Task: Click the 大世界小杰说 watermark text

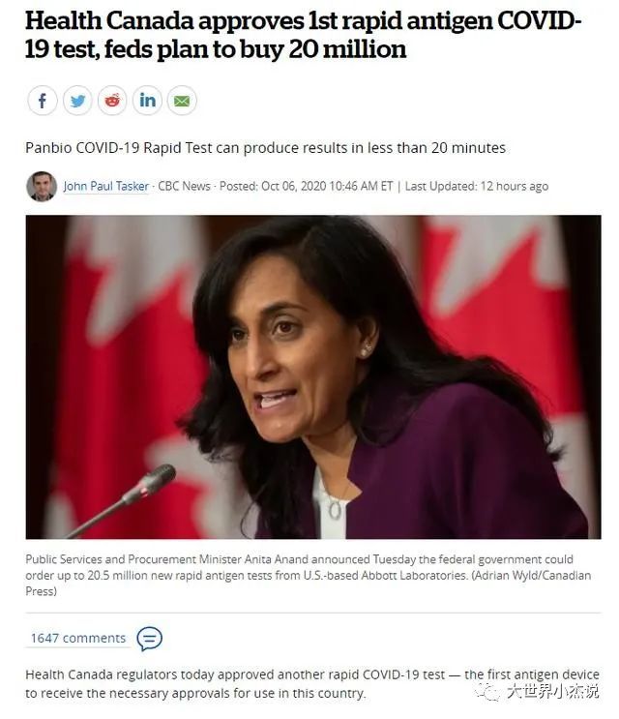Action: [552, 691]
